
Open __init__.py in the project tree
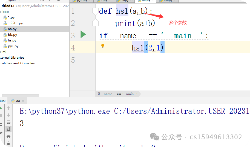[x=15, y=23]
